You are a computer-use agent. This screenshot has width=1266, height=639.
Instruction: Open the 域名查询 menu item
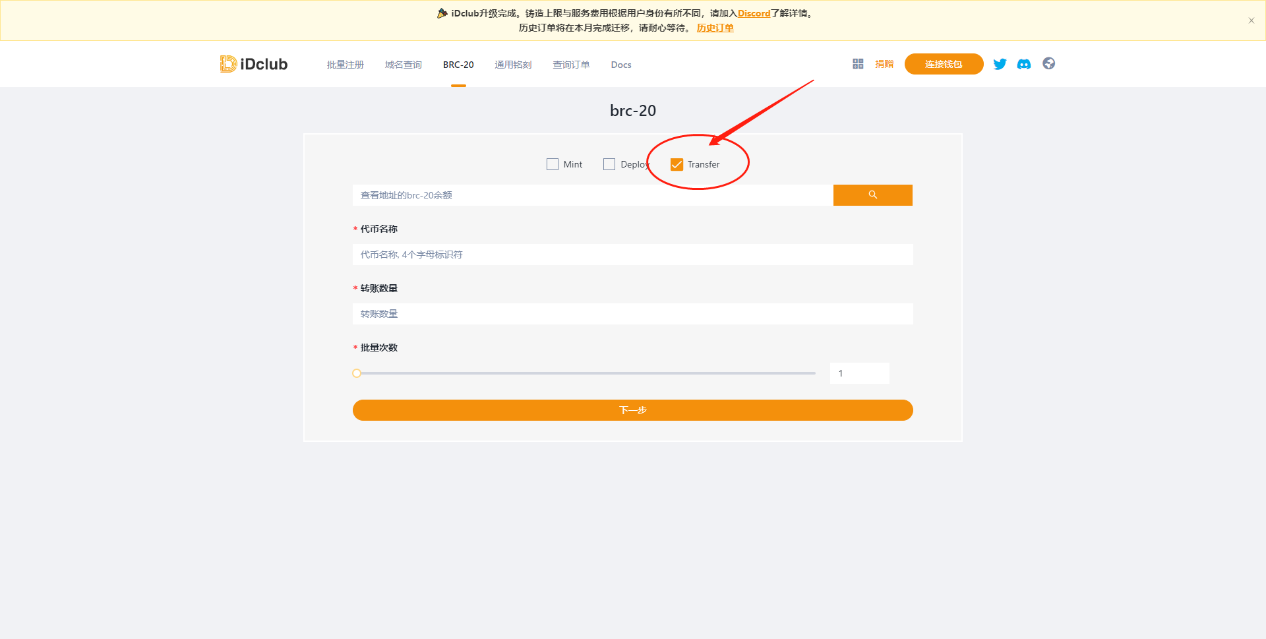coord(404,65)
